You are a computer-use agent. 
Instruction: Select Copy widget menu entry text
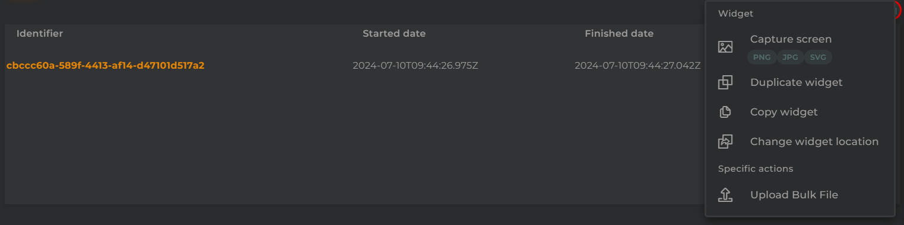784,112
